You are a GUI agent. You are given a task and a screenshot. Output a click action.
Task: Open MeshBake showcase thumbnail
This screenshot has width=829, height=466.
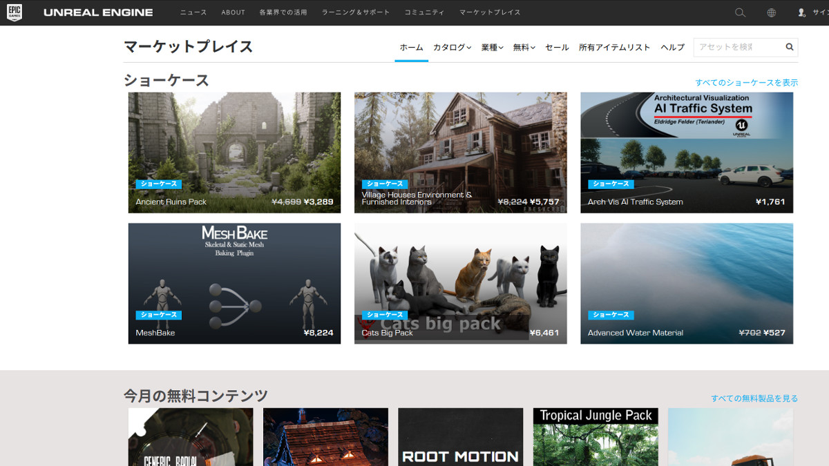pyautogui.click(x=234, y=284)
